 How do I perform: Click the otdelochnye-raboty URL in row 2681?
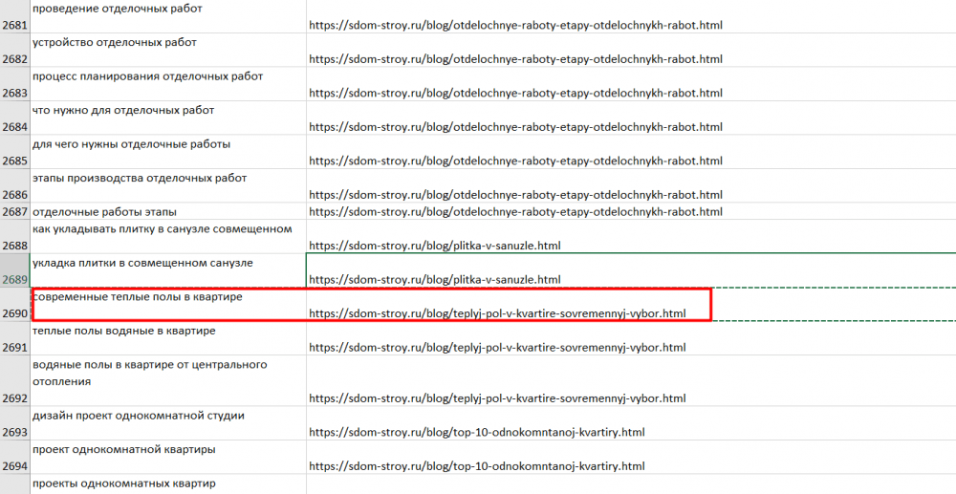tap(515, 26)
